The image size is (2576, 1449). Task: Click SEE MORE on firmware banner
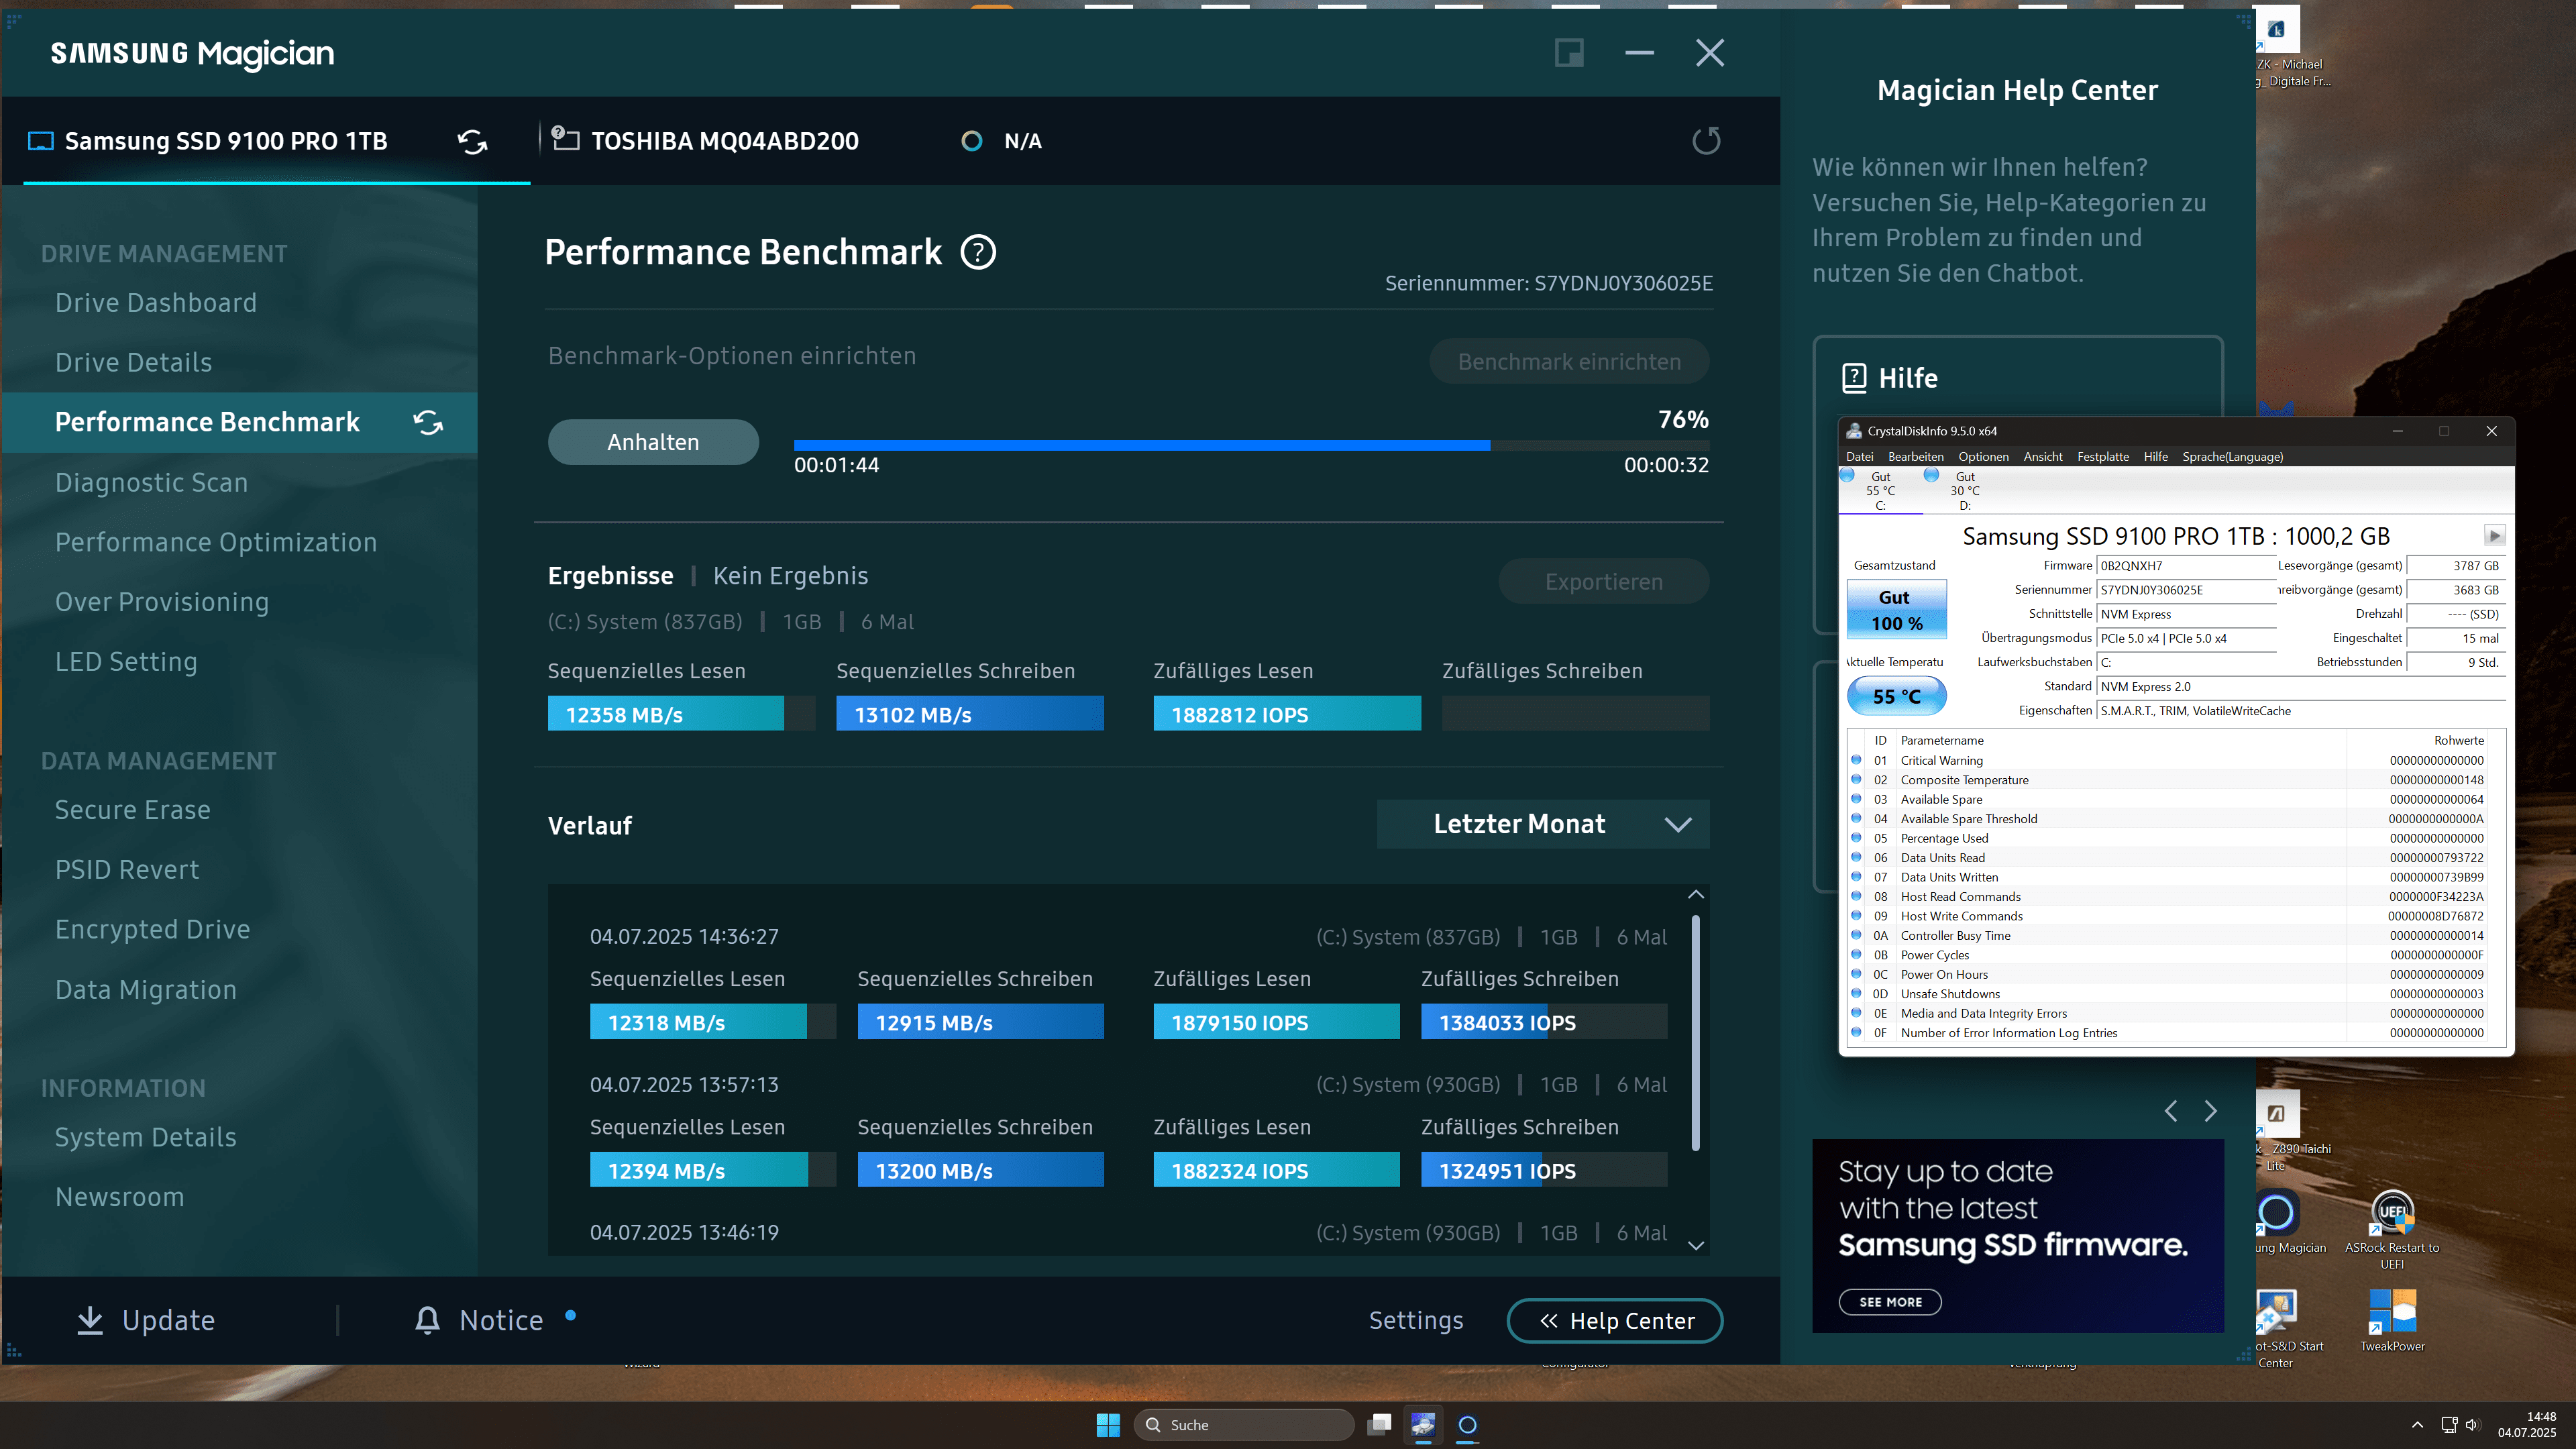click(1890, 1302)
